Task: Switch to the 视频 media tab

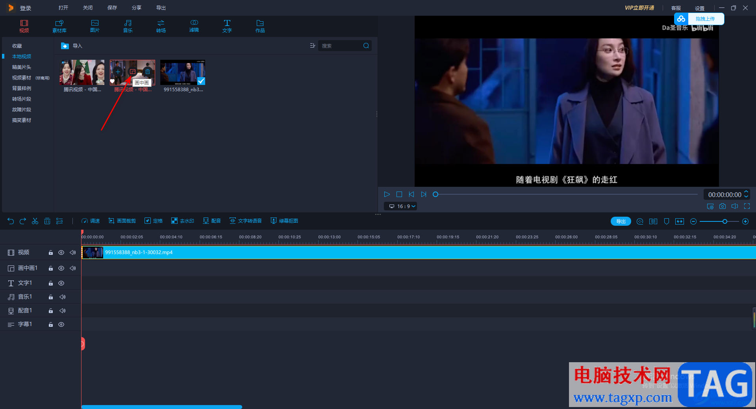Action: click(x=24, y=26)
